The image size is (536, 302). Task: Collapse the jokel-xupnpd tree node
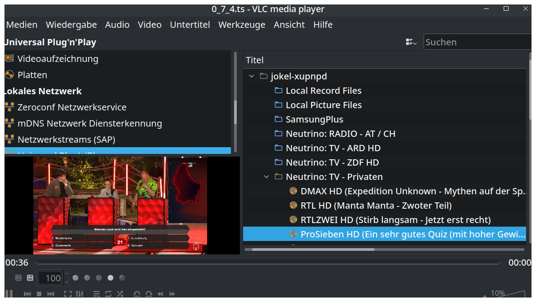(252, 76)
